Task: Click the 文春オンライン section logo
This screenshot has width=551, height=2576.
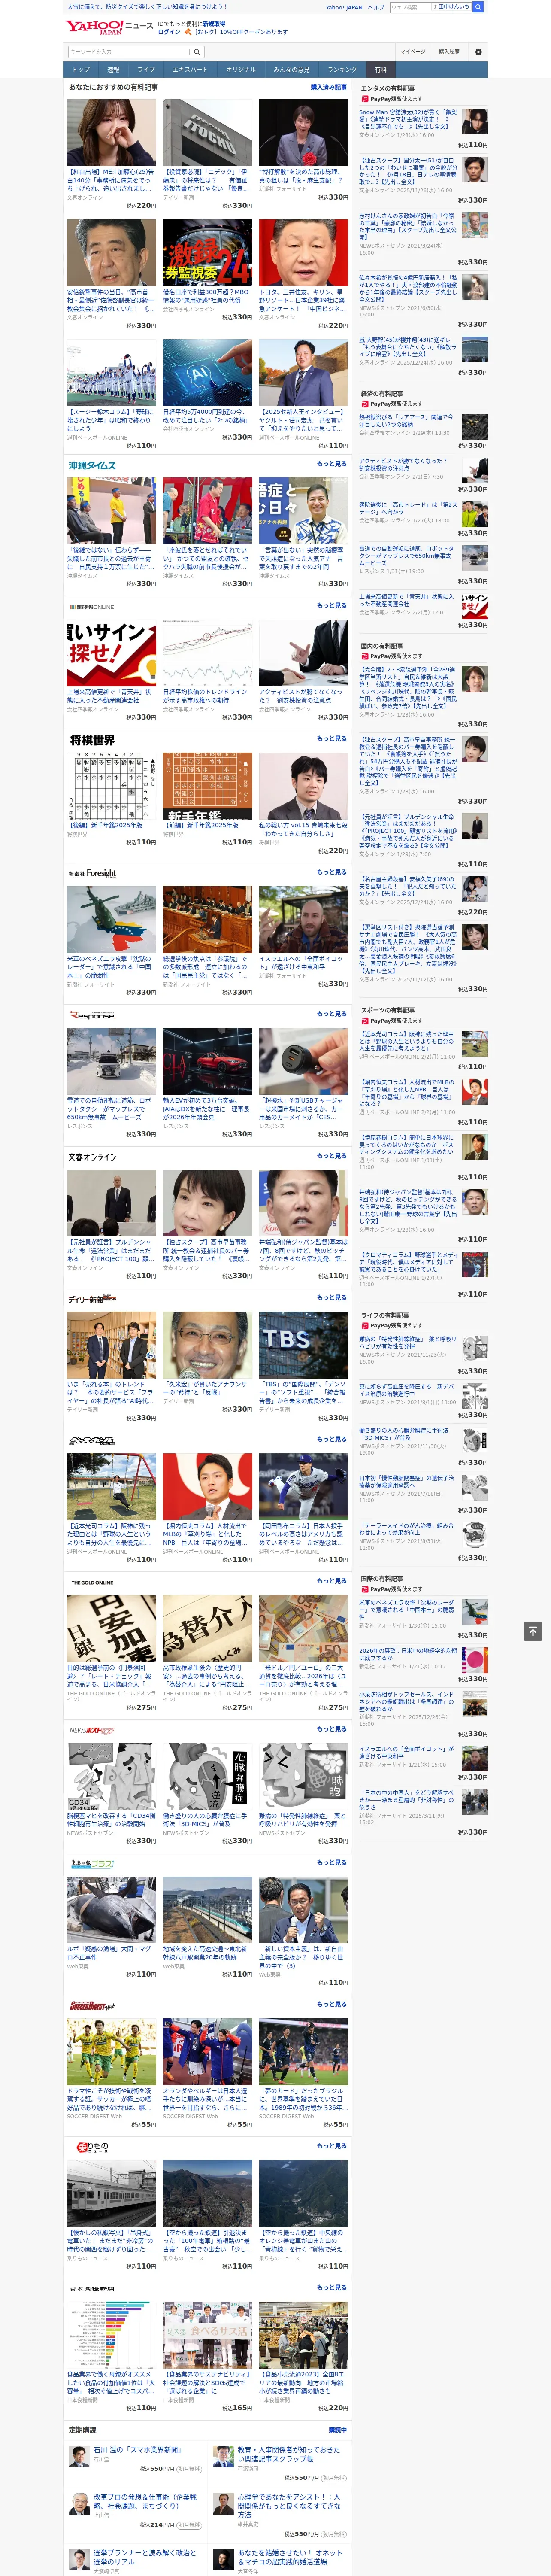Action: pos(92,1157)
